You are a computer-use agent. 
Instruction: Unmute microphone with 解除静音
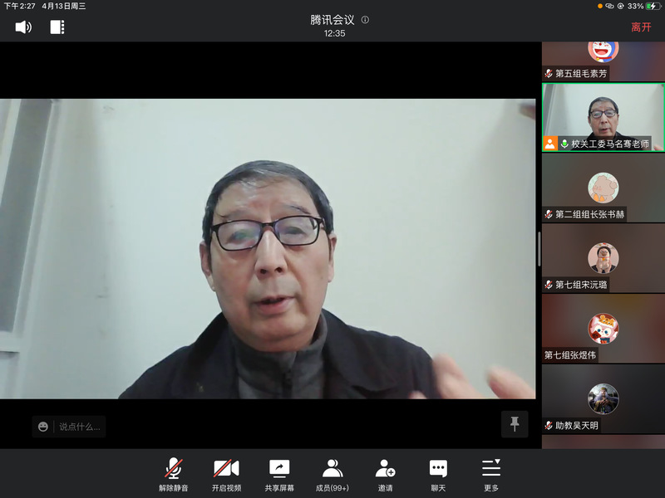pyautogui.click(x=174, y=474)
